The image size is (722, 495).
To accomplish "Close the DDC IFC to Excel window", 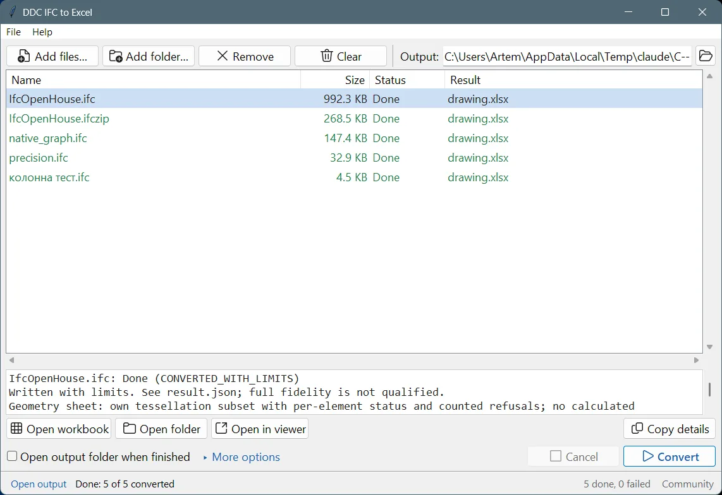I will (702, 12).
